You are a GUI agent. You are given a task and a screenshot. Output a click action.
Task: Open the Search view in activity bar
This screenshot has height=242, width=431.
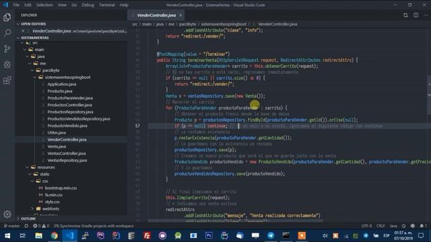point(7,33)
